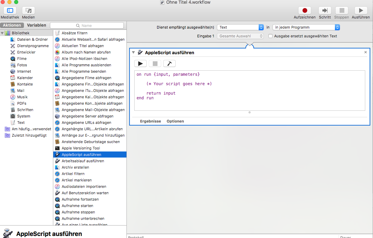
Task: Select Dienstprogramme in the library
Action: pos(33,46)
